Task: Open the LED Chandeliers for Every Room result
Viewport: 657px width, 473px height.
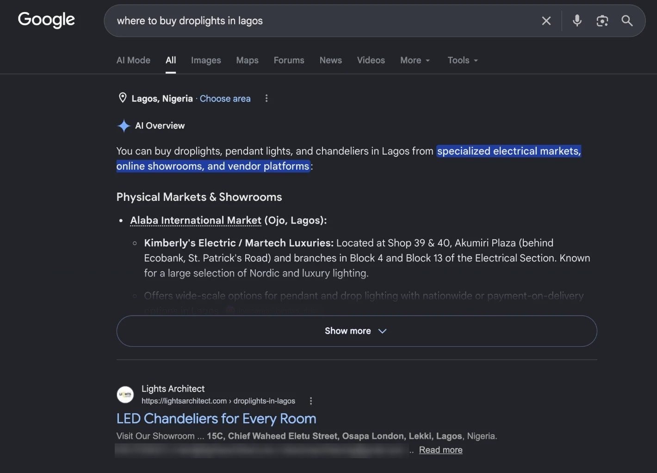Action: click(216, 418)
